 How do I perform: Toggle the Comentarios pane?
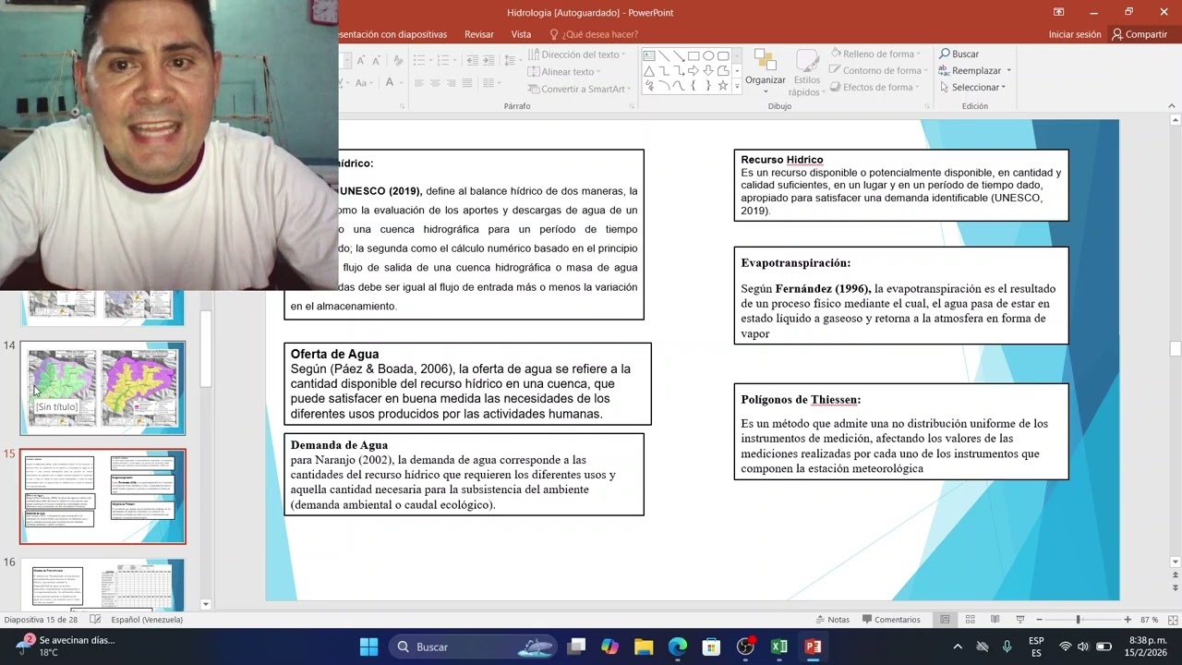891,620
